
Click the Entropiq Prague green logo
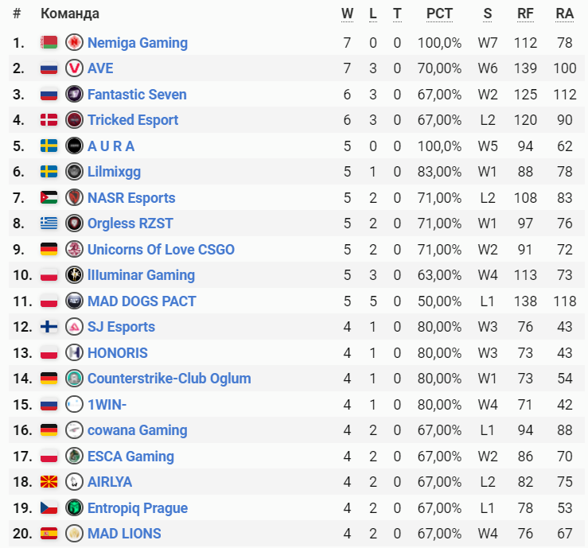(x=74, y=508)
